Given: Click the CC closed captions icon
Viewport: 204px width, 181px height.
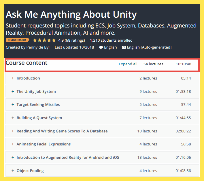Looking at the screenshot, I should pos(124,47).
